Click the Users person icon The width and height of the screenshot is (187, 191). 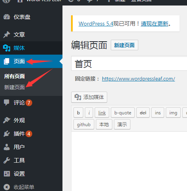tap(7, 147)
